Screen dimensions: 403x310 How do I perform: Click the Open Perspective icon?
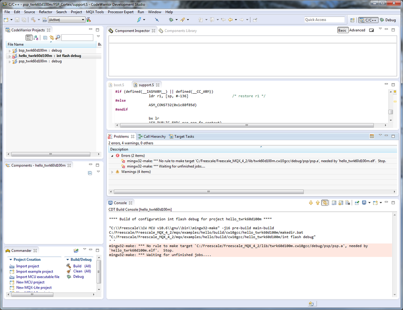[x=352, y=20]
